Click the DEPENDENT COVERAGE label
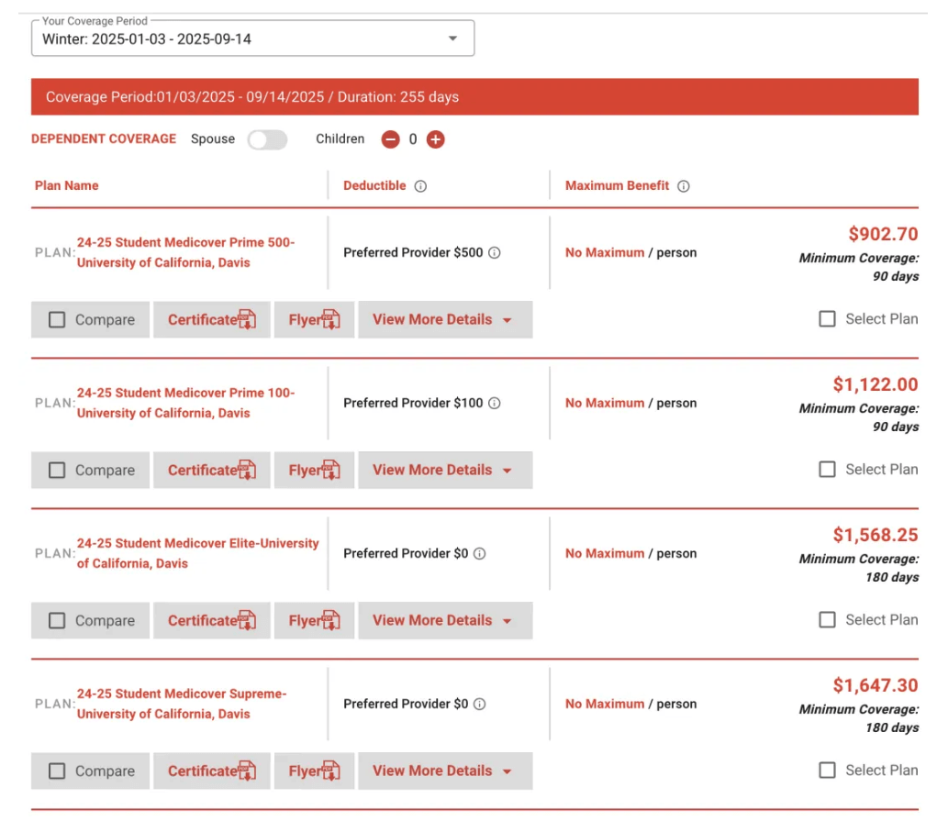 [x=104, y=139]
